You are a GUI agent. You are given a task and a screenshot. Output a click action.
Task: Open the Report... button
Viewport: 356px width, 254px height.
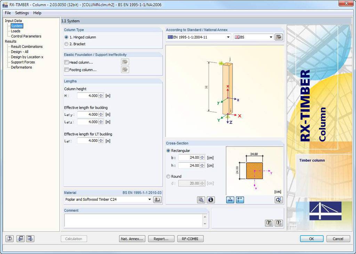coord(161,239)
